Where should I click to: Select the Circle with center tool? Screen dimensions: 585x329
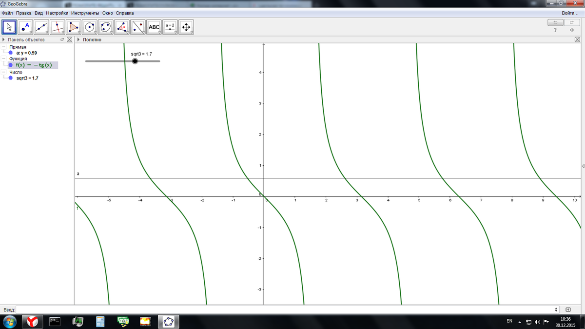tap(90, 27)
